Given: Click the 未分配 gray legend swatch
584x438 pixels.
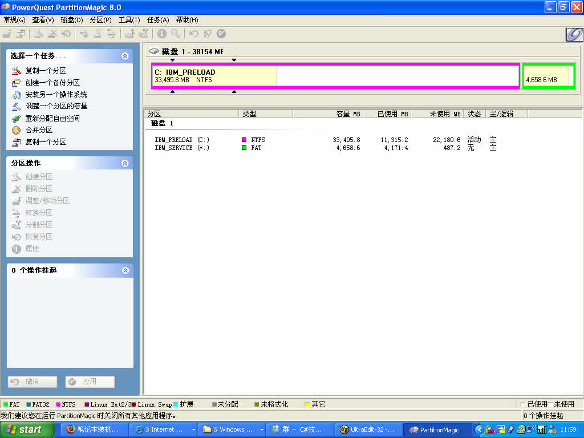Looking at the screenshot, I should [214, 404].
